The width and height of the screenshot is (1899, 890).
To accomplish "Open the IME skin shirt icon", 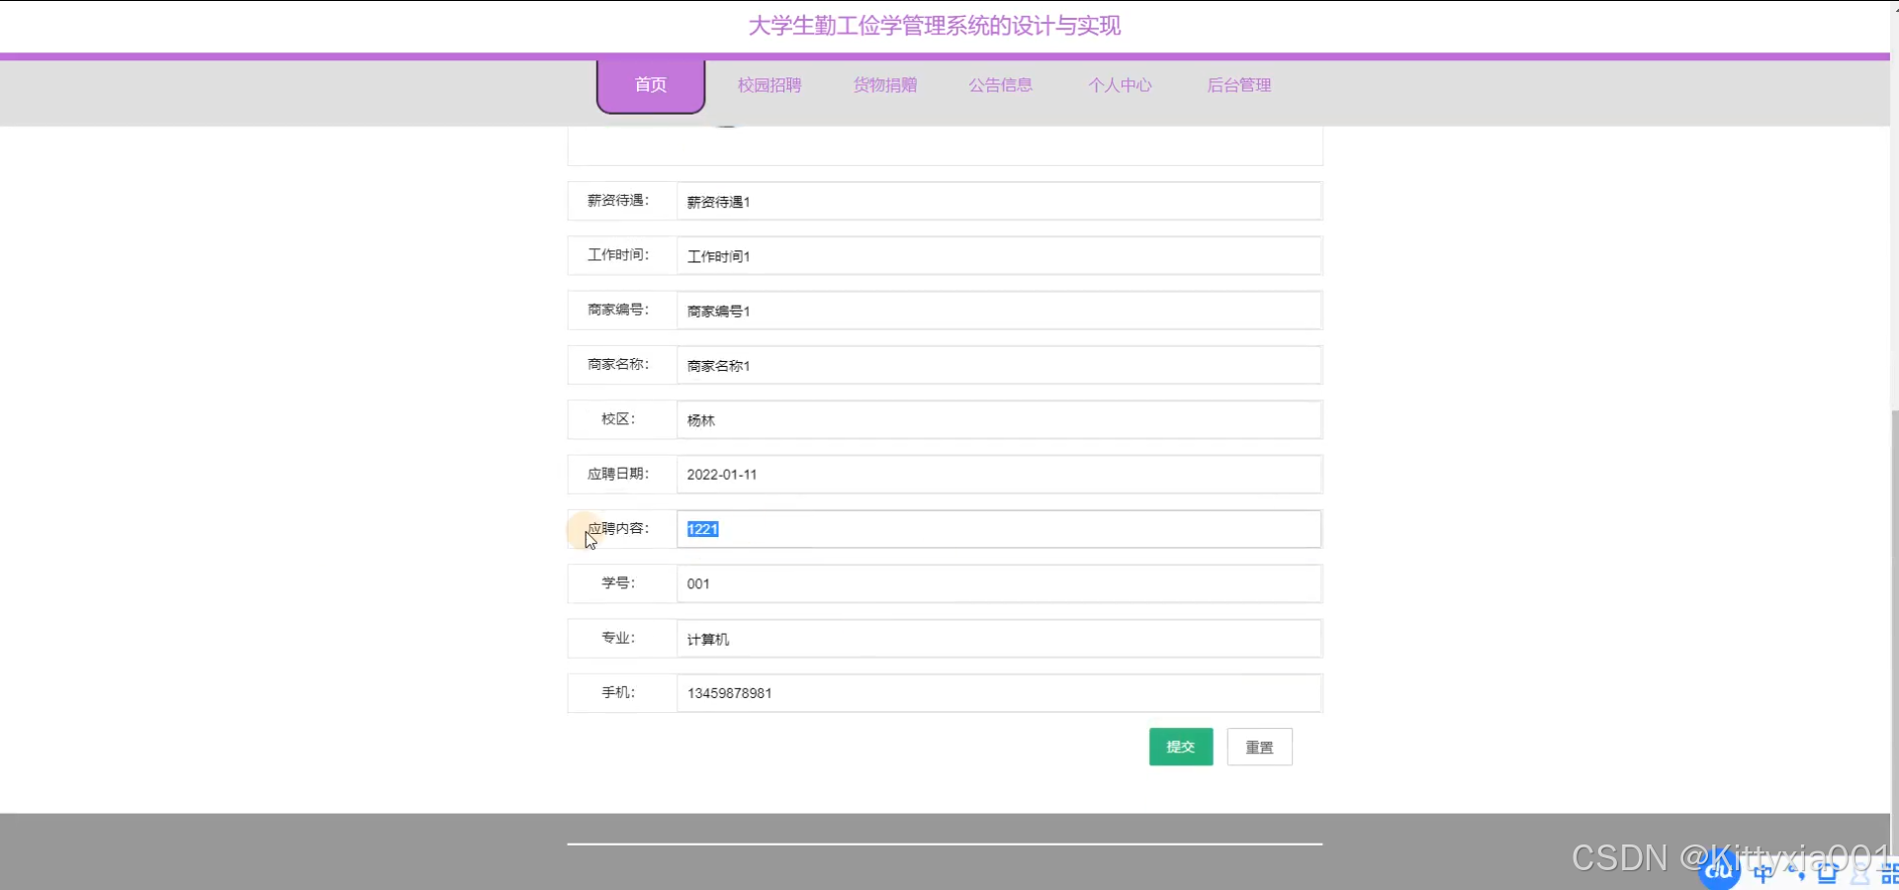I will pos(1827,873).
